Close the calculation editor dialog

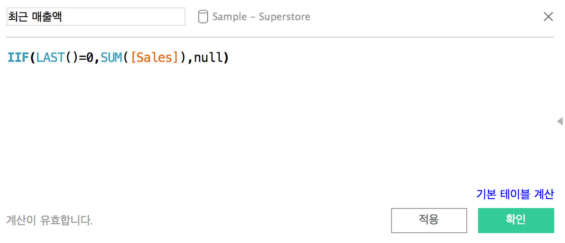point(548,17)
